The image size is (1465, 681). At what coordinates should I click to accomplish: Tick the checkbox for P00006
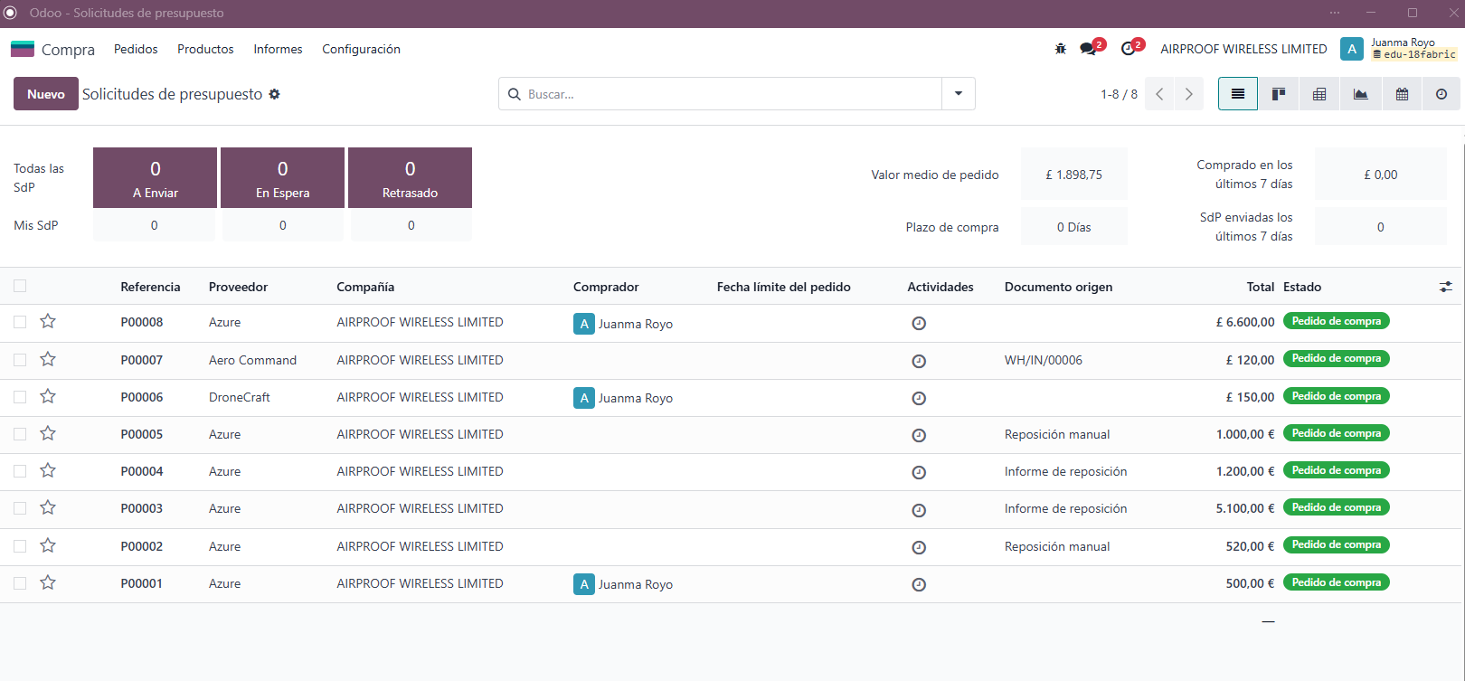[20, 397]
